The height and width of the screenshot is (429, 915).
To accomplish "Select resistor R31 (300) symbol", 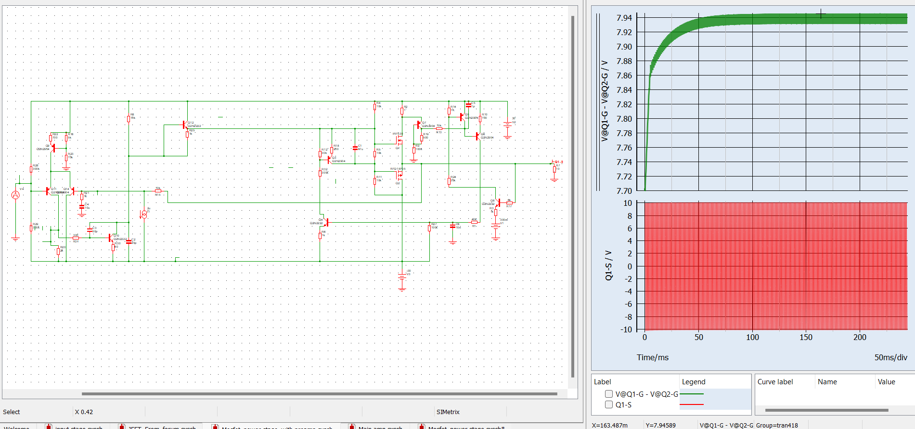I will (76, 238).
